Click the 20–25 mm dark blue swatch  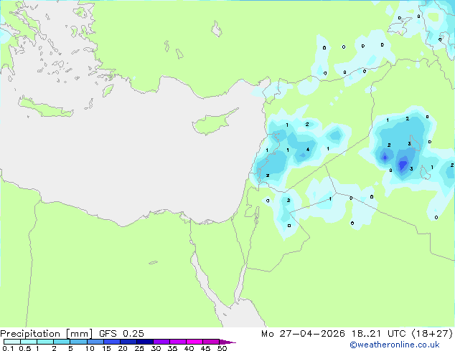click(128, 342)
